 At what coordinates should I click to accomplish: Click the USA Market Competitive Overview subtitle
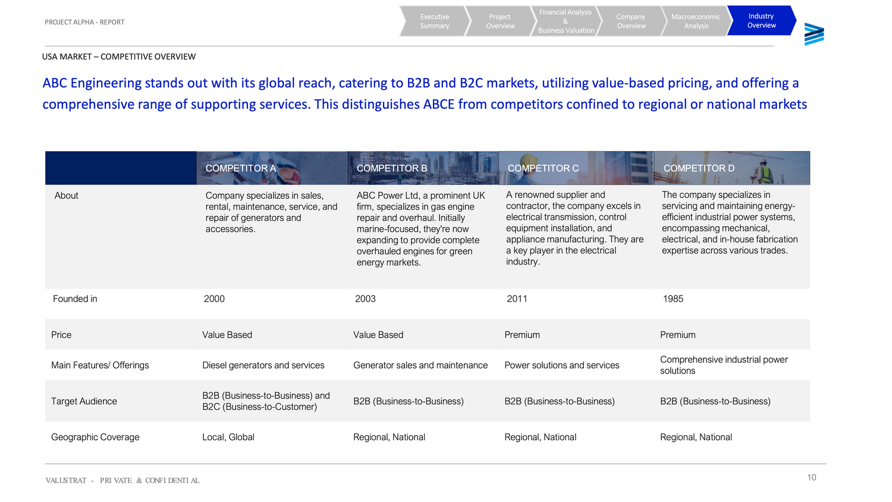[x=119, y=57]
